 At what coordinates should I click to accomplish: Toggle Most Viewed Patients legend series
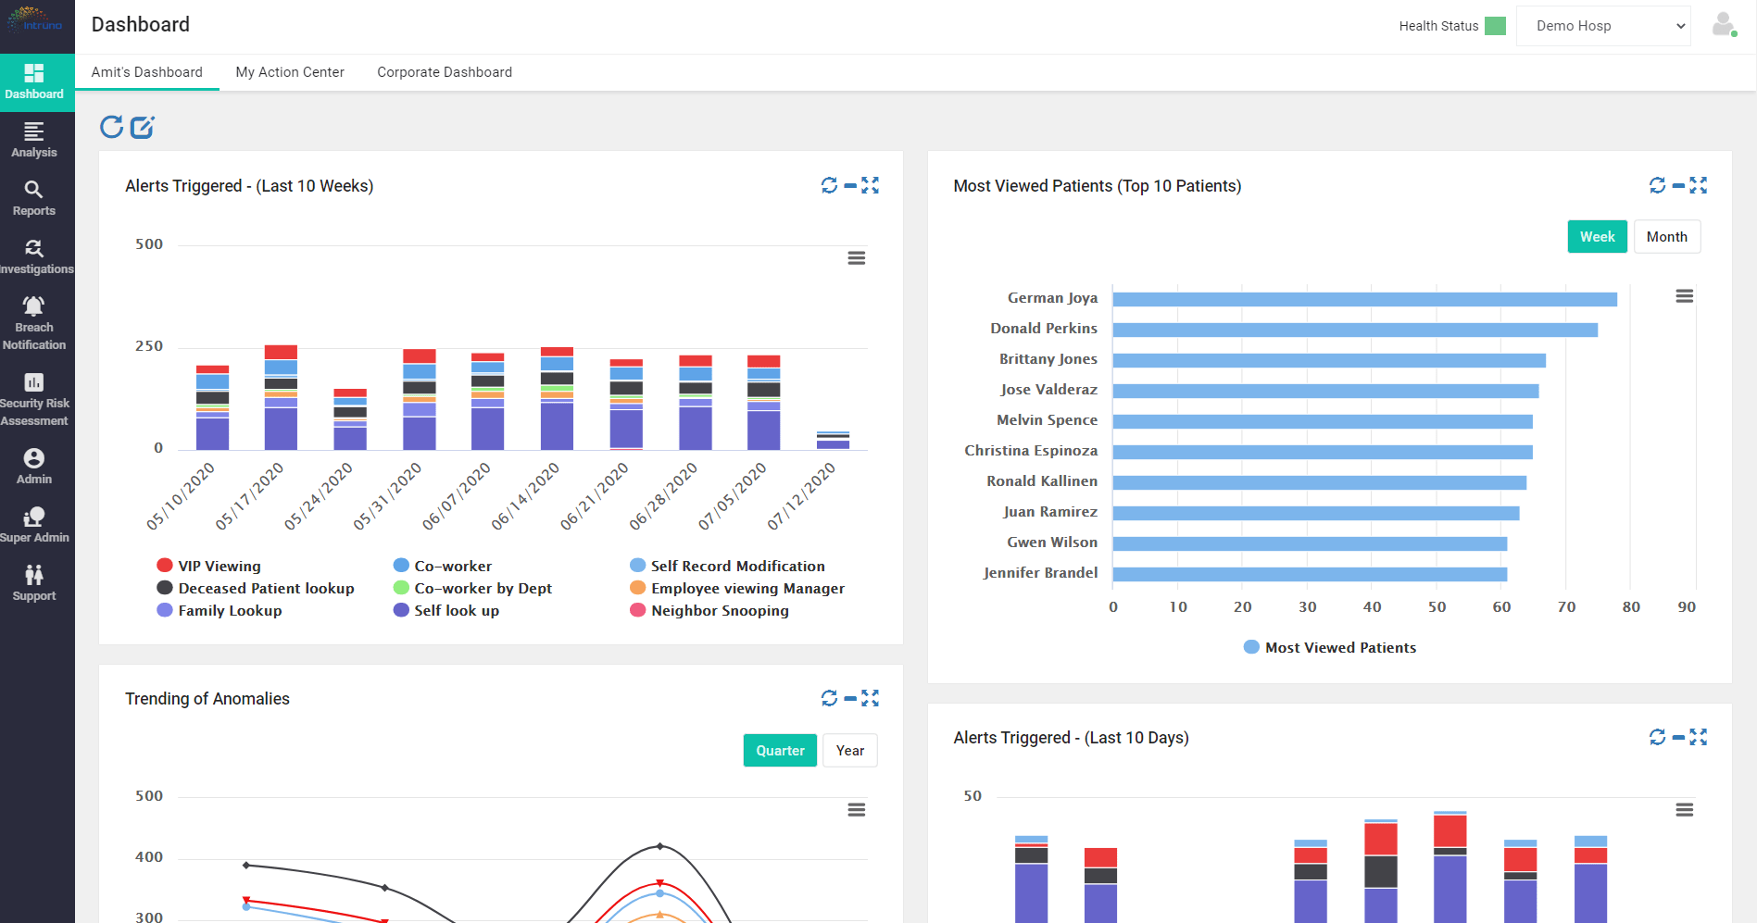(1330, 647)
